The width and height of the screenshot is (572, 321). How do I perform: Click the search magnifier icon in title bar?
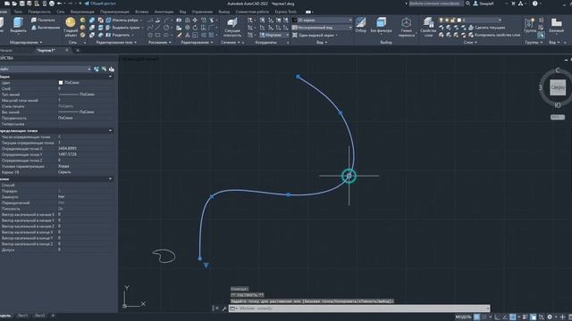[467, 4]
